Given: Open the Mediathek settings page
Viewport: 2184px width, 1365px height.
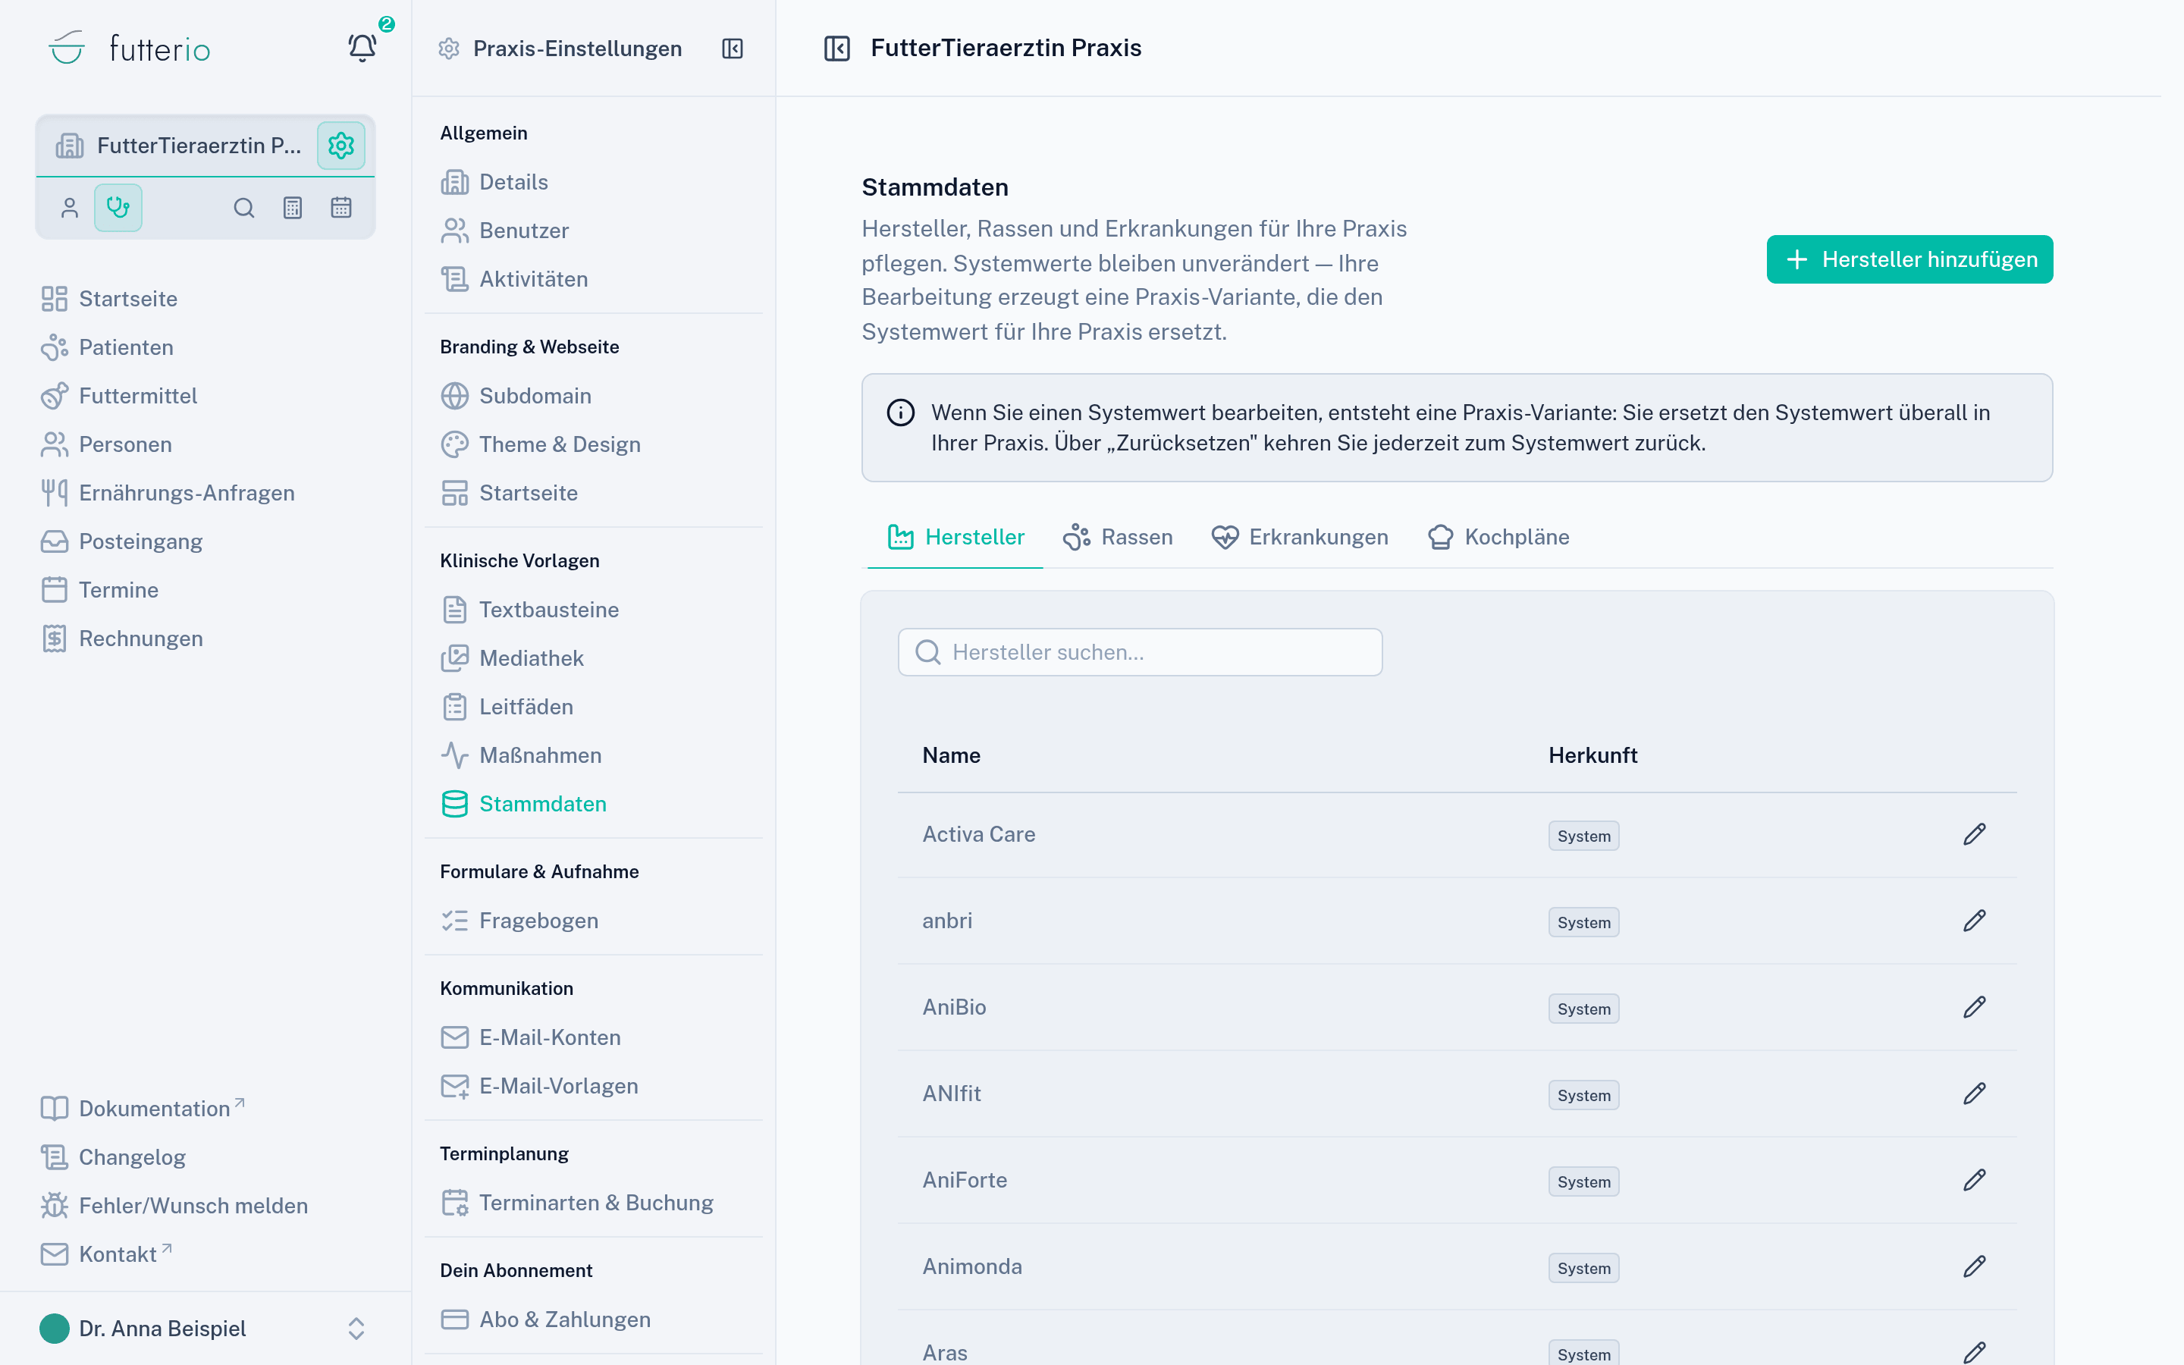Looking at the screenshot, I should (x=513, y=658).
